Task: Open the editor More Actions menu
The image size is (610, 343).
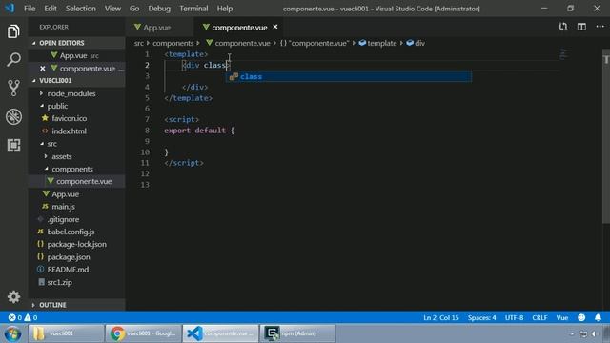Action: [600, 27]
